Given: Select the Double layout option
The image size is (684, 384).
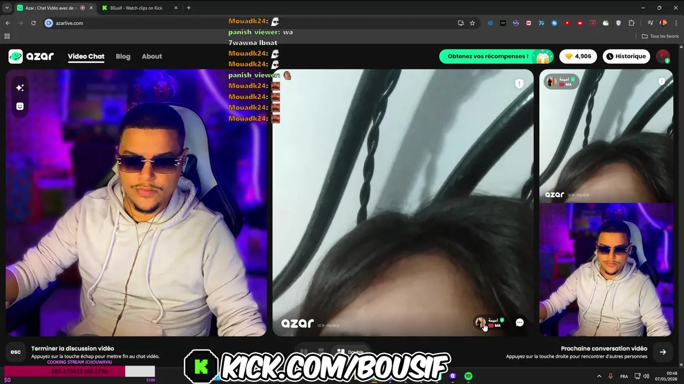Looking at the screenshot, I should pos(350,352).
